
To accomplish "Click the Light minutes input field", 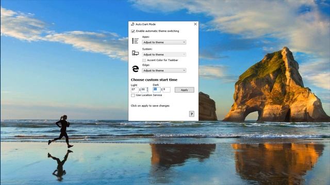I will (144, 90).
